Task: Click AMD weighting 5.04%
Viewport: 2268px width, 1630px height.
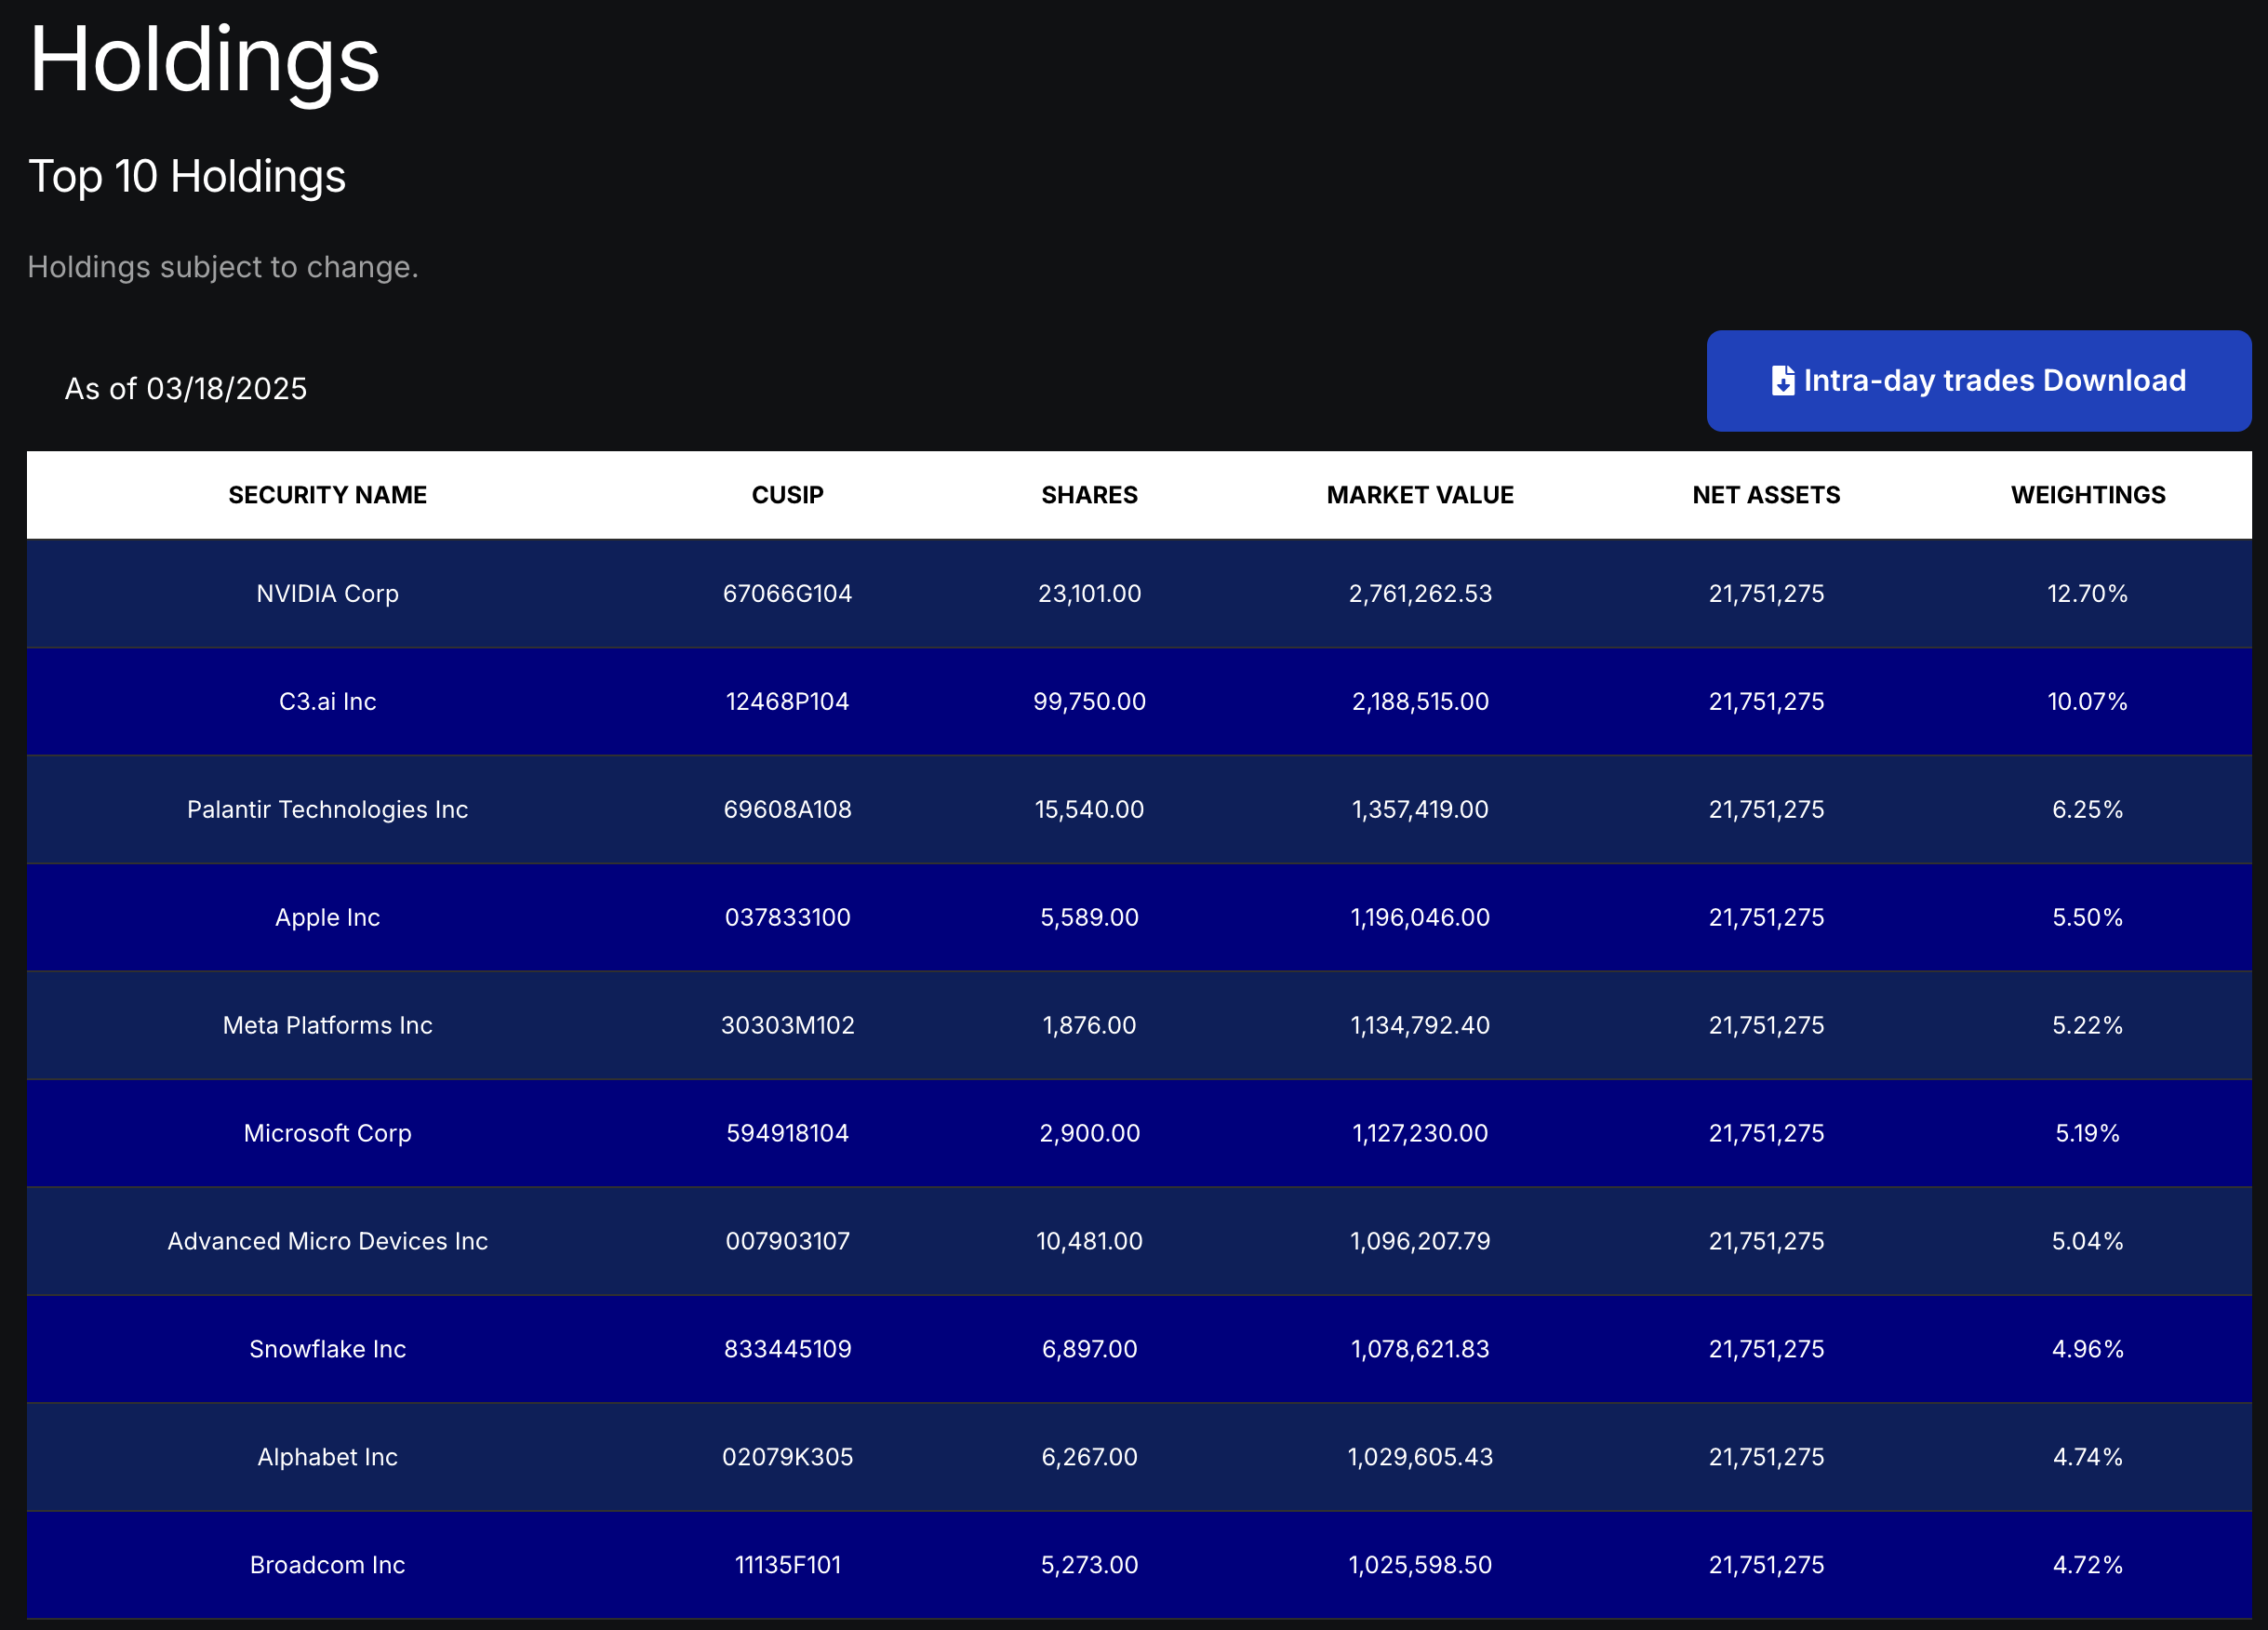Action: (2087, 1242)
